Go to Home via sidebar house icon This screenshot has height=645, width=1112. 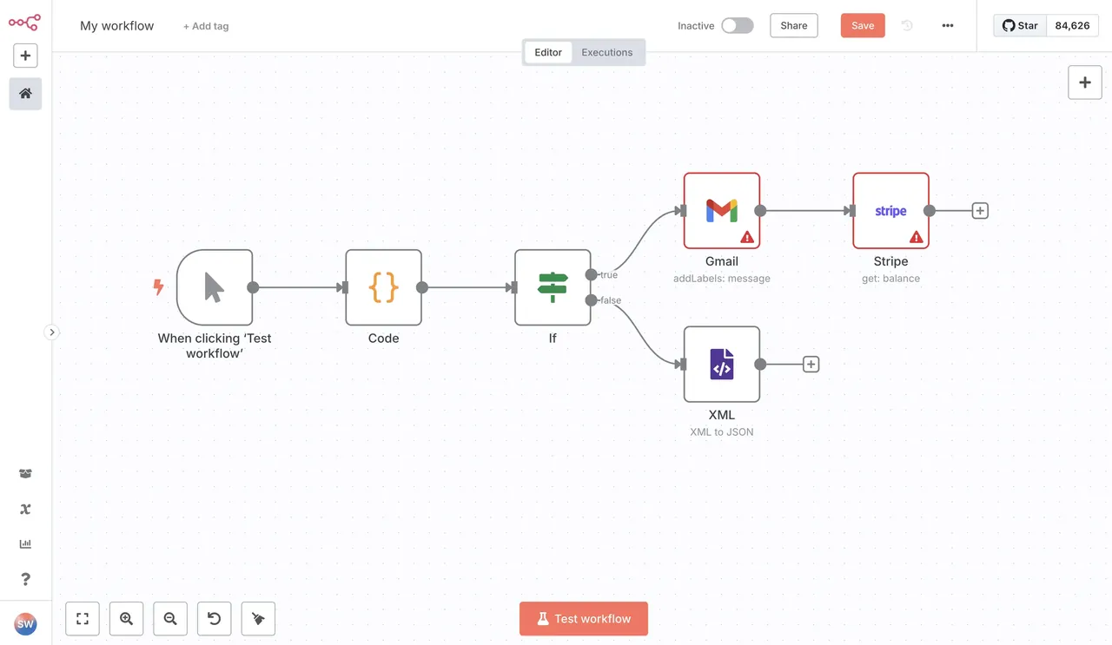click(25, 94)
